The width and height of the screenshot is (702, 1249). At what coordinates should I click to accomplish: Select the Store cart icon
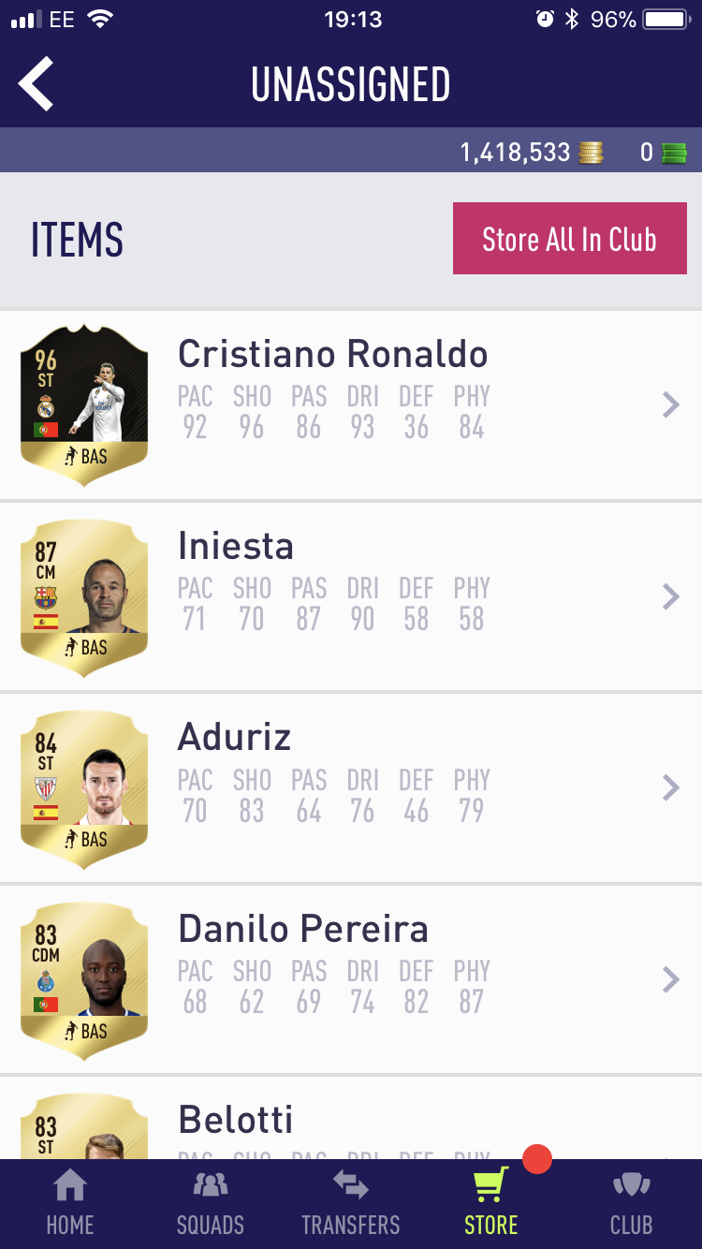click(490, 1185)
